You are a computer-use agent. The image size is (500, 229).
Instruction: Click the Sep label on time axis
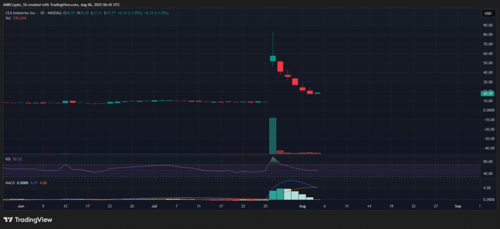click(458, 206)
